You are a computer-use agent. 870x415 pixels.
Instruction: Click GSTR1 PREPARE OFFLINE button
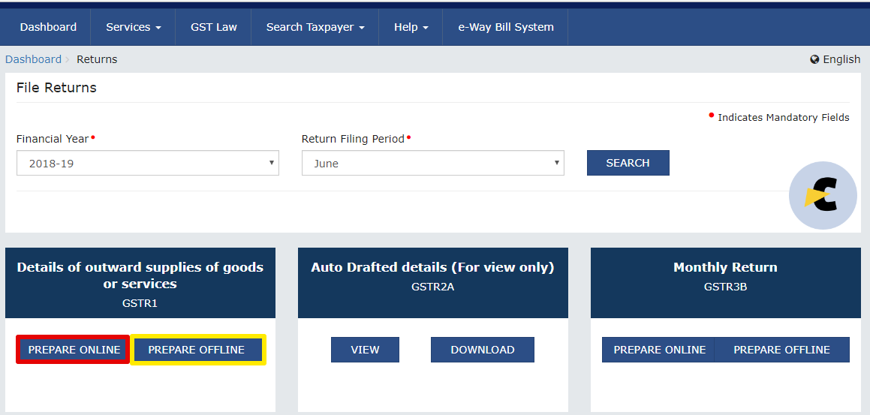(x=197, y=350)
